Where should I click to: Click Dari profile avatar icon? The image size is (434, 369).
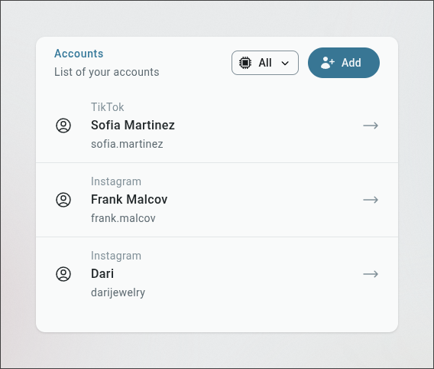coord(63,274)
